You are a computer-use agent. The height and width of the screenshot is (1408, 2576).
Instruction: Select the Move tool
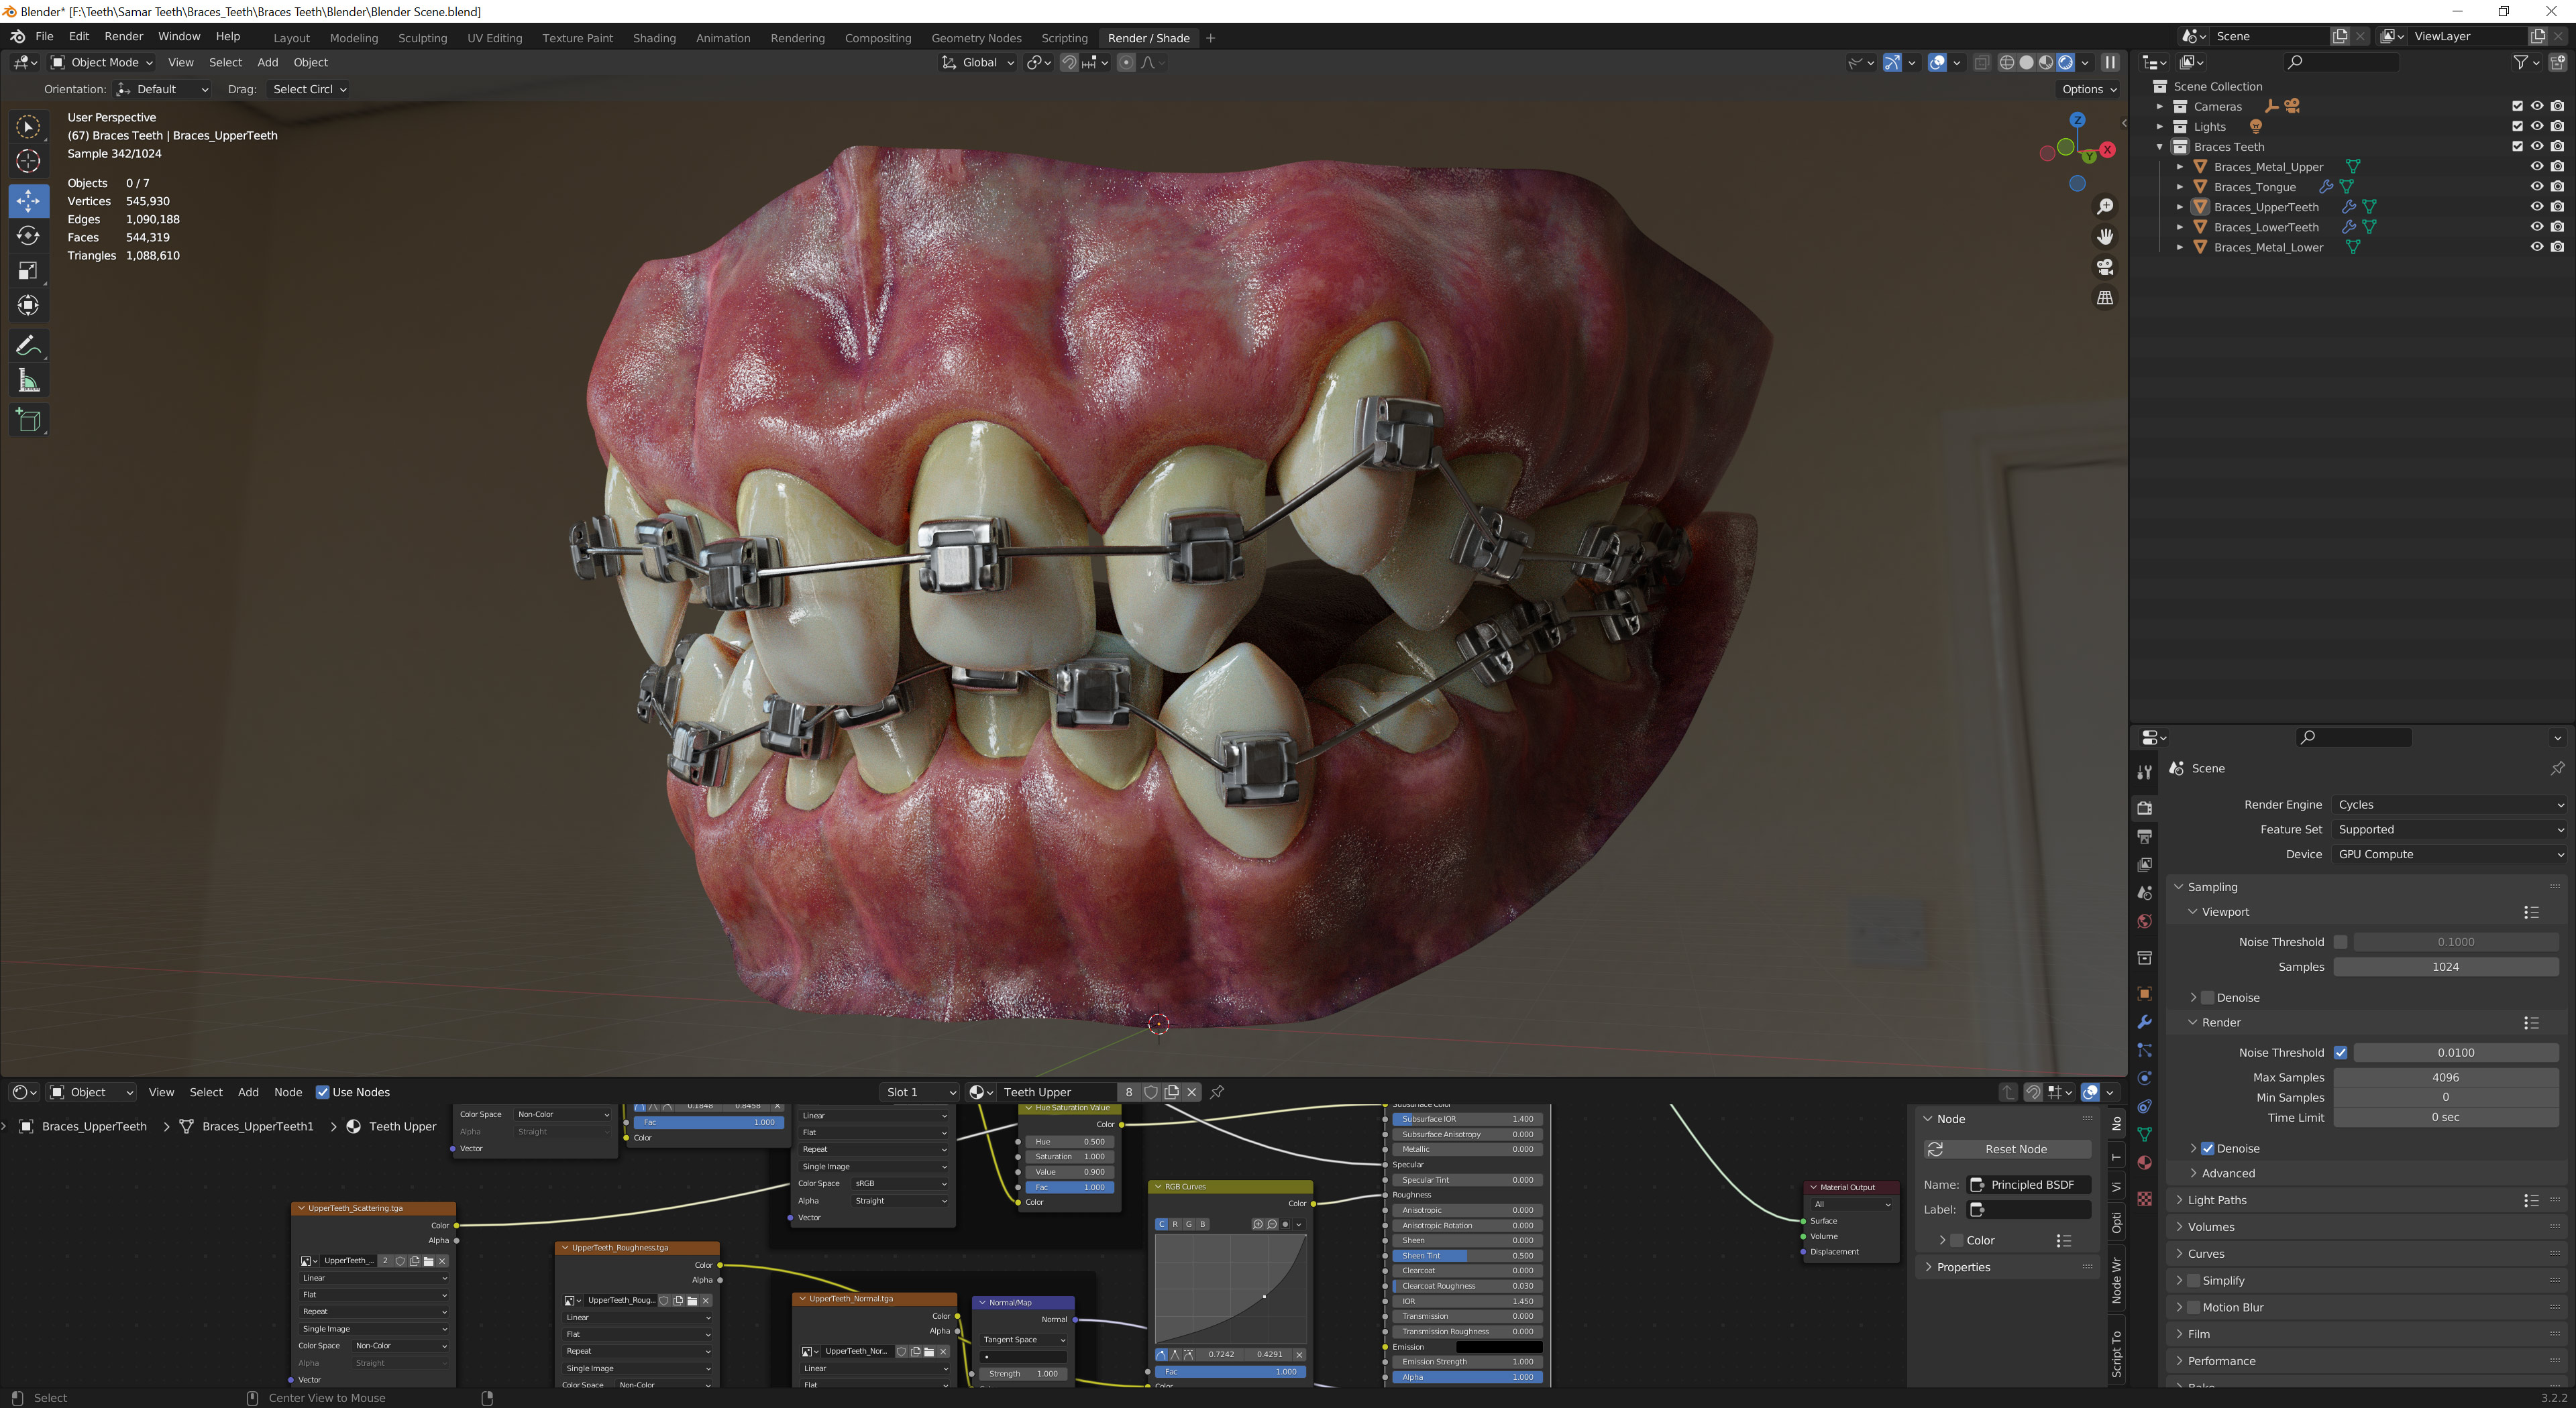pos(28,201)
